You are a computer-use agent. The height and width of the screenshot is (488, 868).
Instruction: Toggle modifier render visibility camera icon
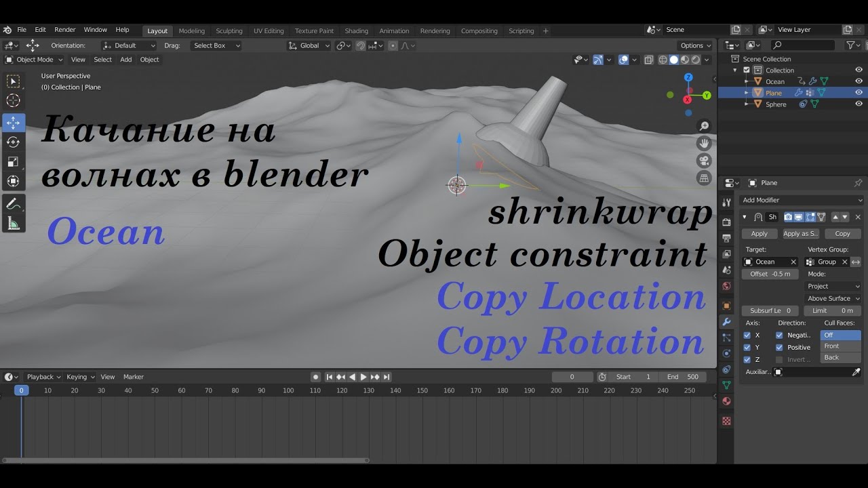point(789,217)
